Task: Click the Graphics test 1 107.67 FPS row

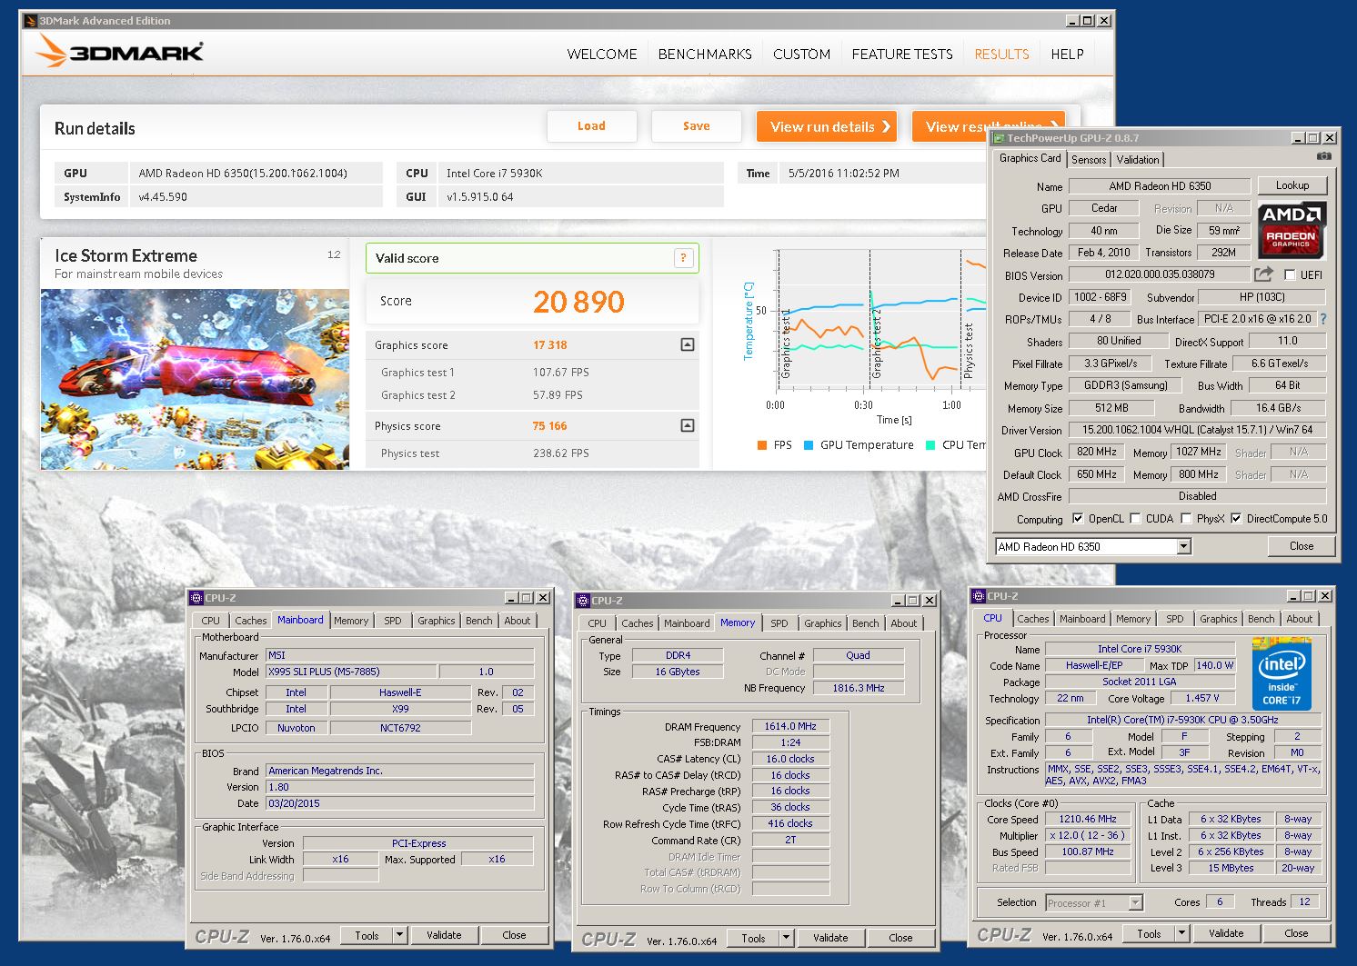Action: tap(532, 372)
